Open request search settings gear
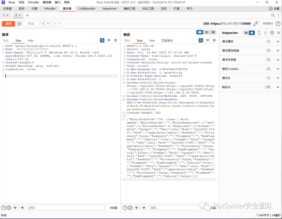The height and width of the screenshot is (219, 282). [9, 208]
